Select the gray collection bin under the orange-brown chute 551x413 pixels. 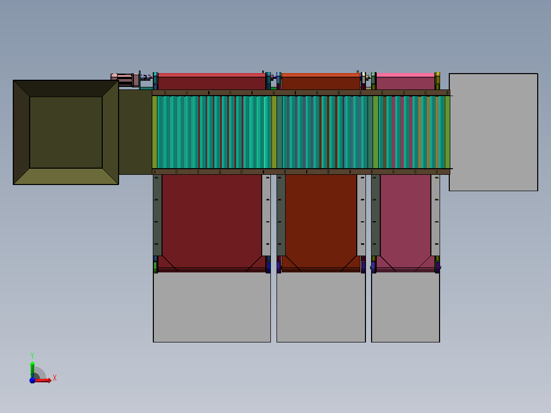point(321,307)
